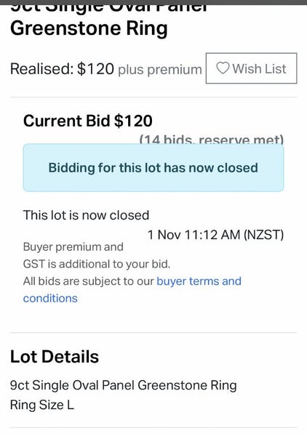The image size is (307, 436).
Task: Select the lot description line
Action: (123, 386)
